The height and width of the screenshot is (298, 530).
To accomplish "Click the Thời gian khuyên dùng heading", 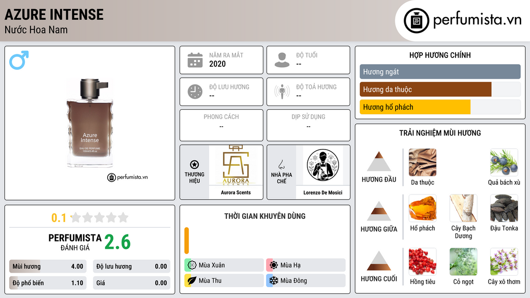I will point(264,216).
